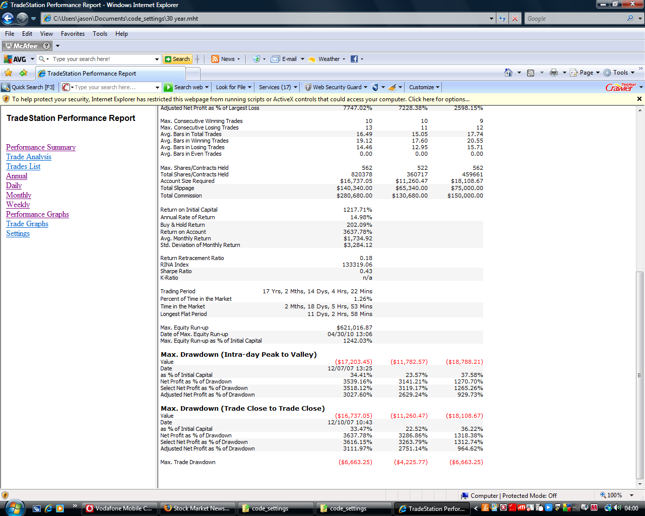The height and width of the screenshot is (516, 645).
Task: Open the AVG search box dropdown arrow
Action: pos(157,59)
